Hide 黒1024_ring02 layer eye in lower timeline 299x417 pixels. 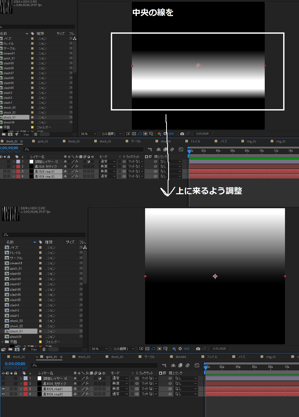pyautogui.click(x=3, y=394)
